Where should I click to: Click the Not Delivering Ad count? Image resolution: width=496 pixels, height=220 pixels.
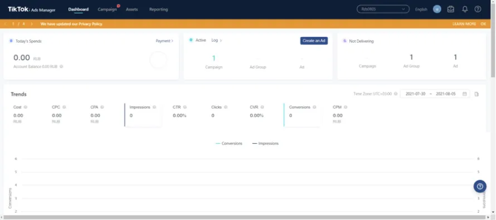click(455, 57)
